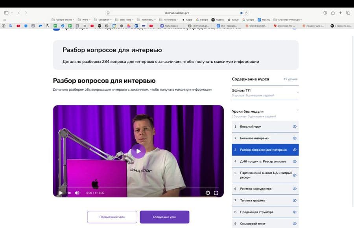This screenshot has height=228, width=354.
Task: Reload the page with the refresh icon
Action: pos(246,13)
